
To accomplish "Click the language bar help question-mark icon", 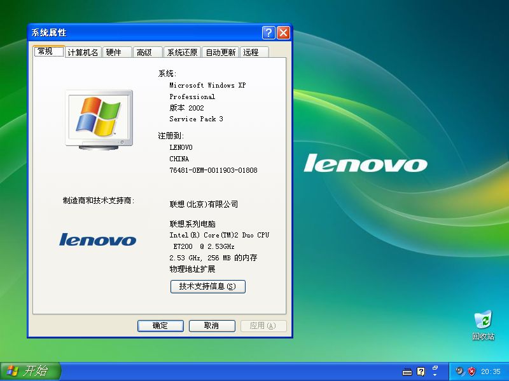I will pos(421,371).
